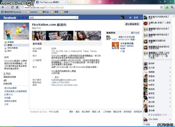Open the Android bookmarks folder
Viewport: 175px width, 127px height.
[32, 12]
